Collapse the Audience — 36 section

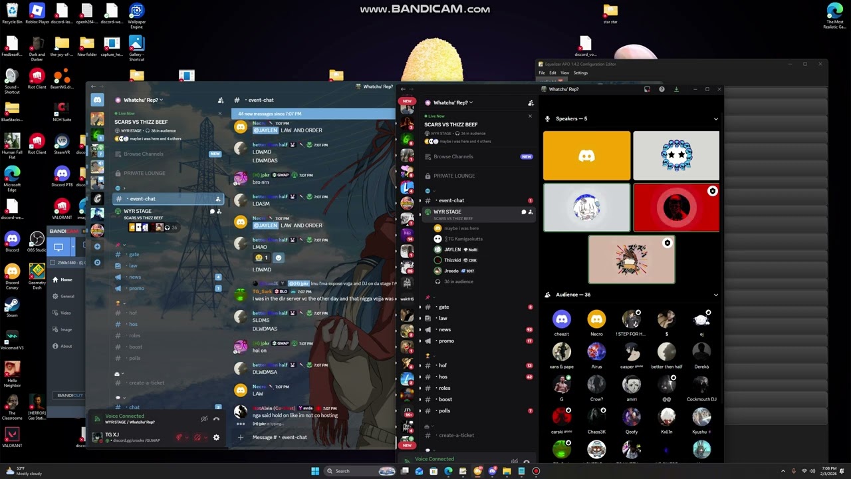716,295
